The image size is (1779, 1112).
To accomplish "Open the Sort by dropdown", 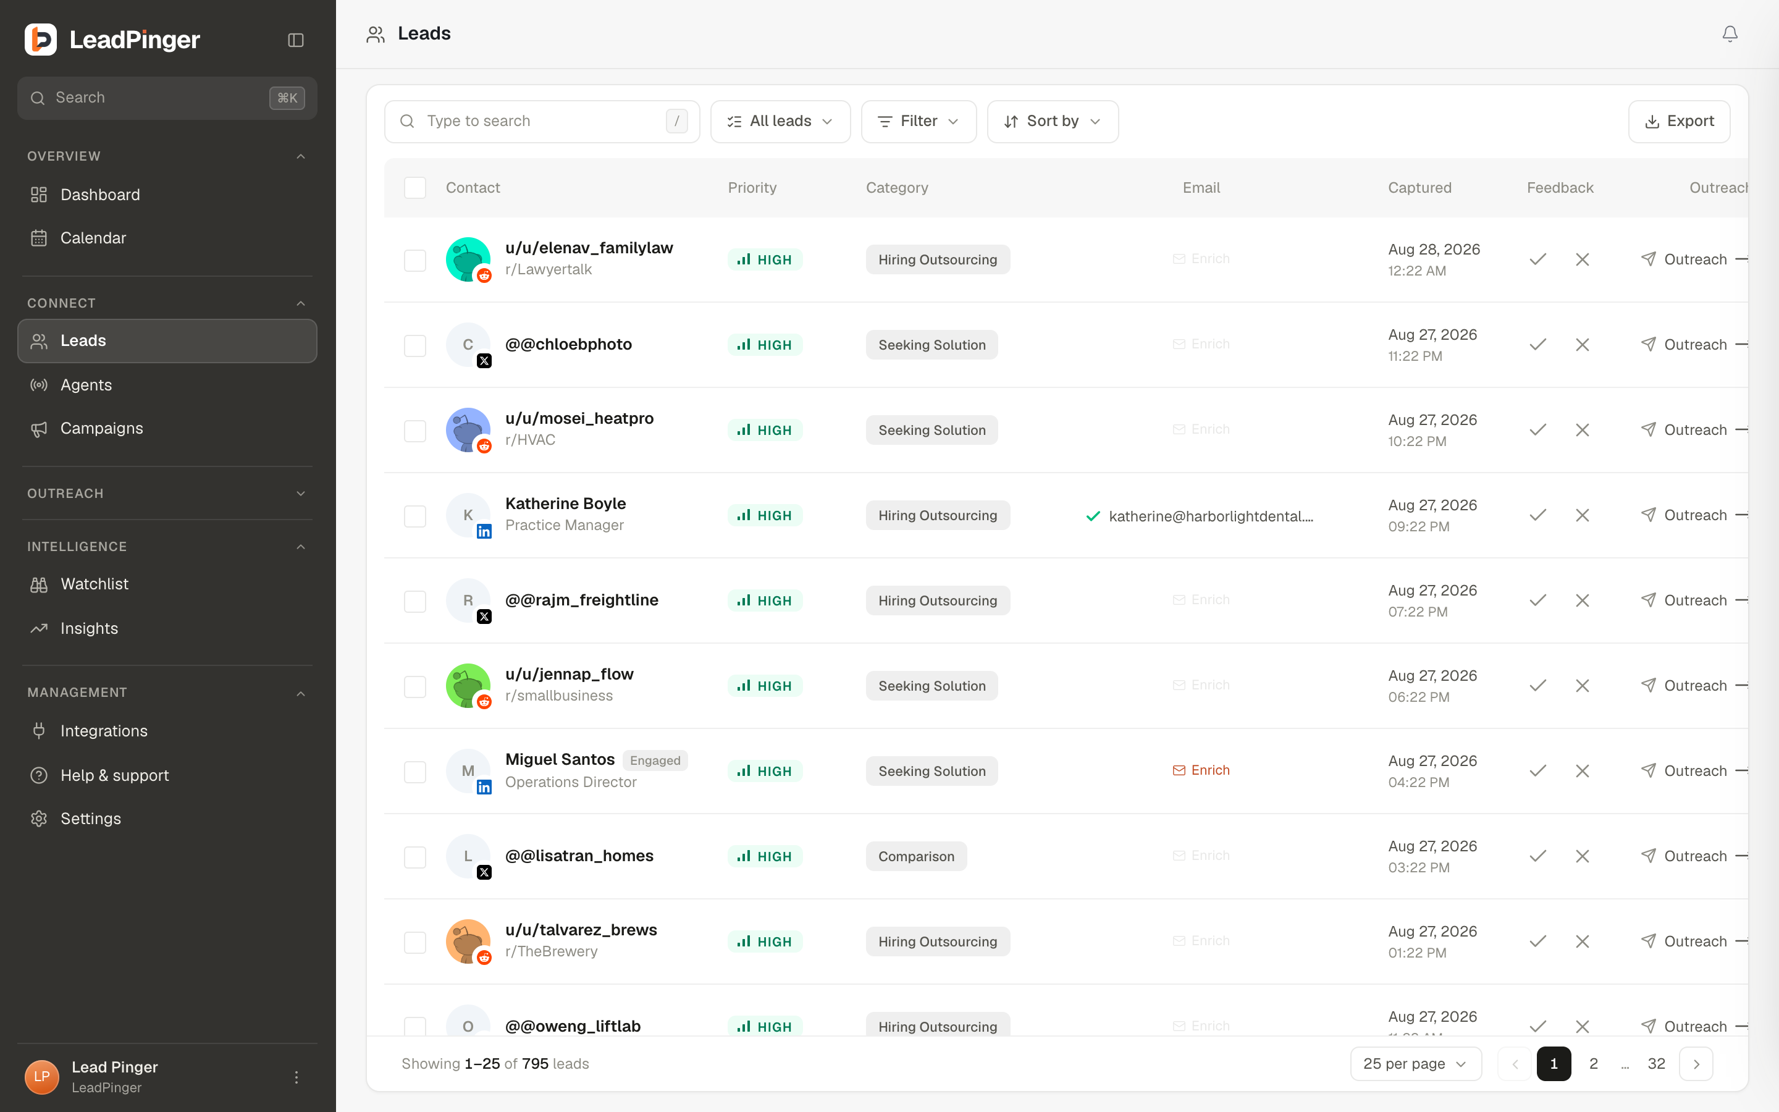I will point(1053,121).
